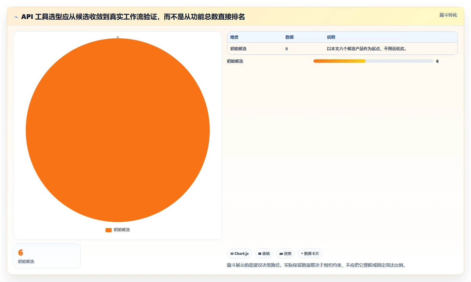Viewport: 471px width, 282px height.
Task: Click the lightning icon beside the title
Action: (16, 17)
